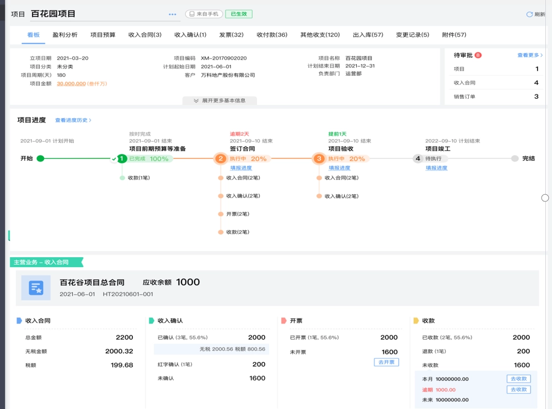Switch to the 盈利分析 tab
The height and width of the screenshot is (409, 552).
pos(65,35)
